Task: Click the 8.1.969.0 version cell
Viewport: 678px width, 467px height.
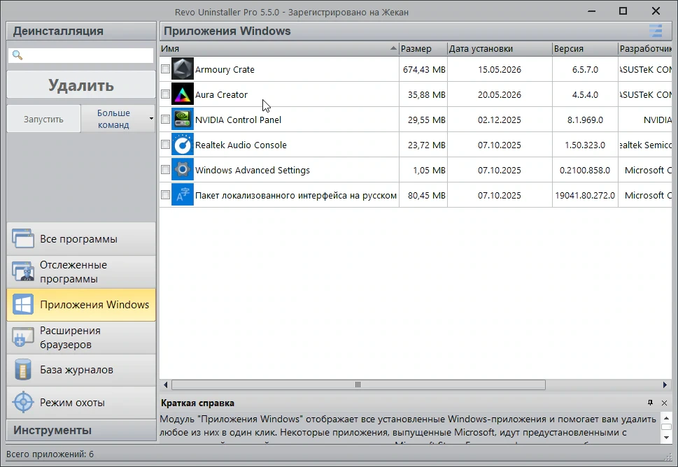Action: point(585,120)
